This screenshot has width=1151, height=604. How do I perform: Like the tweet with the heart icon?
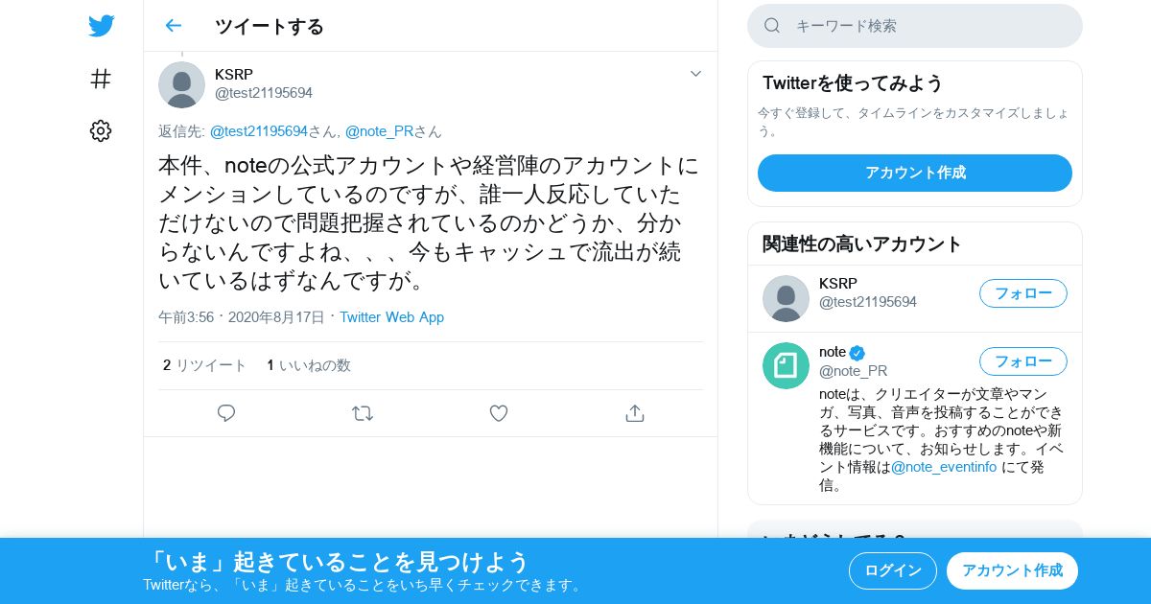click(499, 413)
